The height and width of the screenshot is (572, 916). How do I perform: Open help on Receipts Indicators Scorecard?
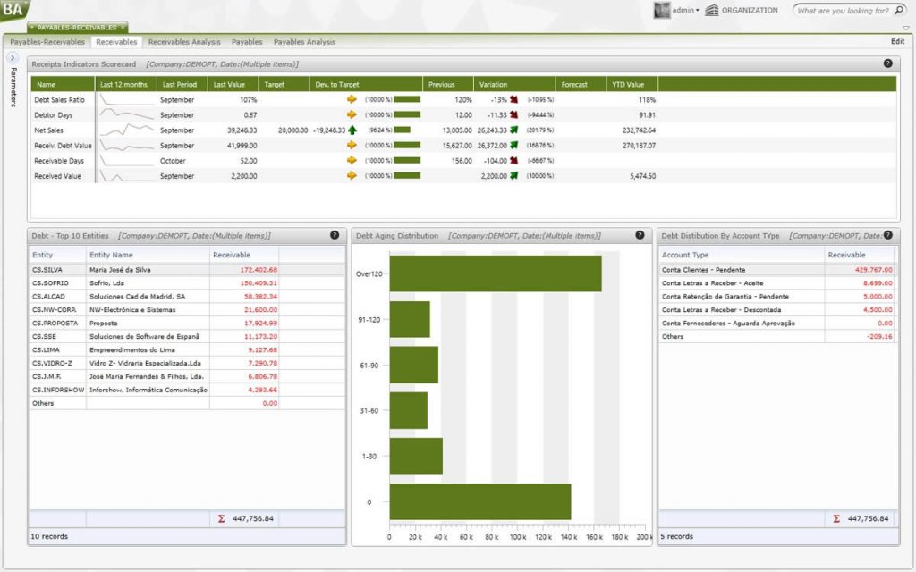[x=888, y=63]
